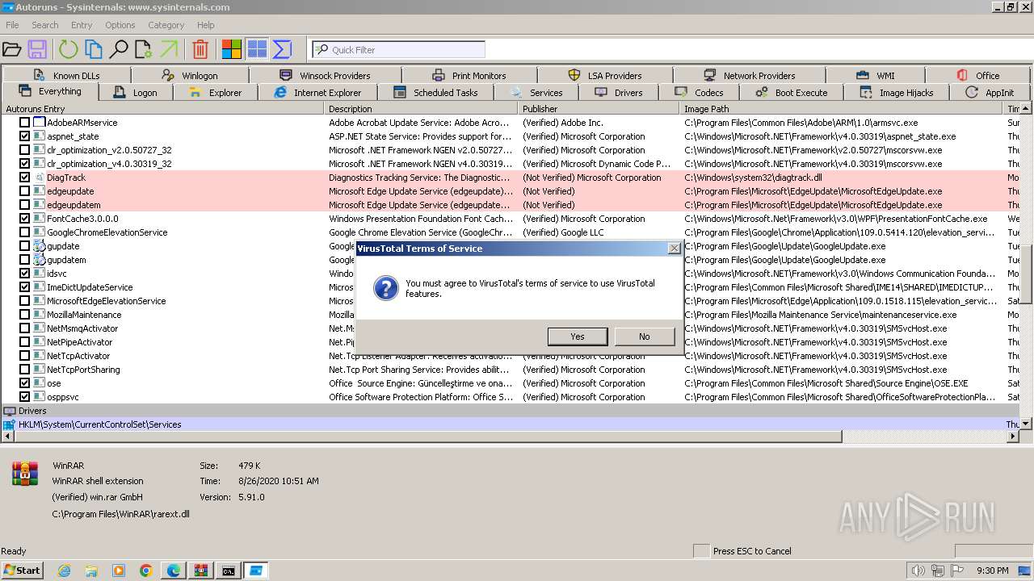Click the red Delete trash icon
Screen dimensions: 1034x581
tap(200, 50)
